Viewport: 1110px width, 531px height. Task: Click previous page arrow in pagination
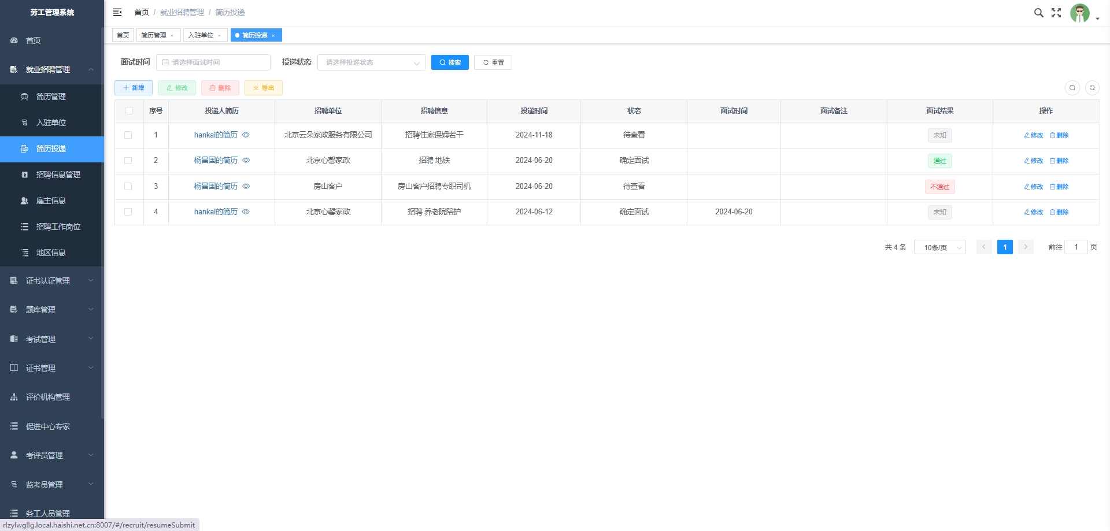click(984, 247)
